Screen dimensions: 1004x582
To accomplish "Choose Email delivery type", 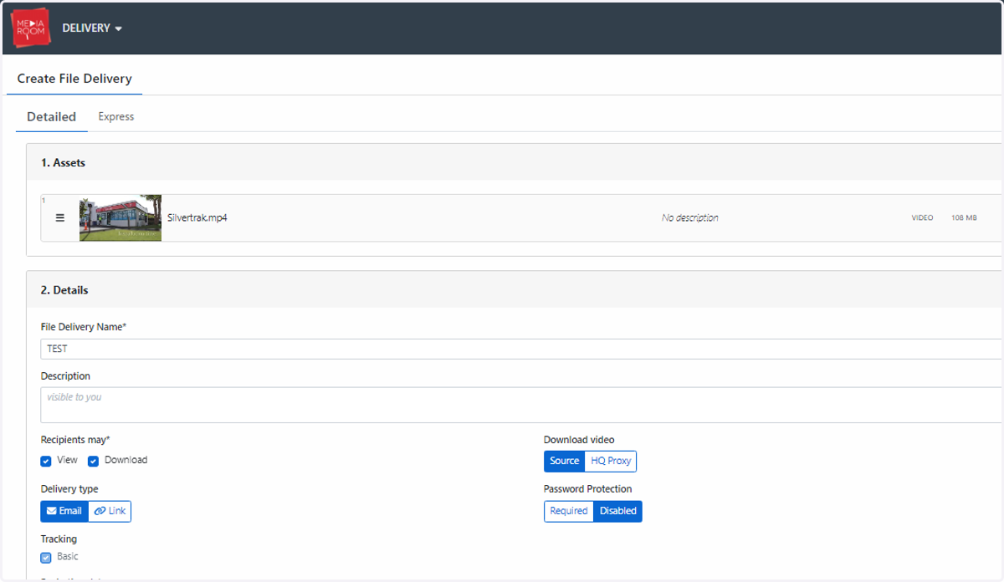I will tap(64, 511).
